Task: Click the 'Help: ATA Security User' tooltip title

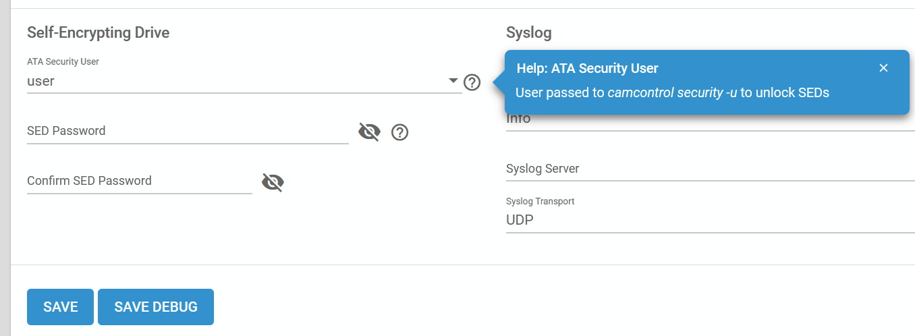Action: click(587, 68)
